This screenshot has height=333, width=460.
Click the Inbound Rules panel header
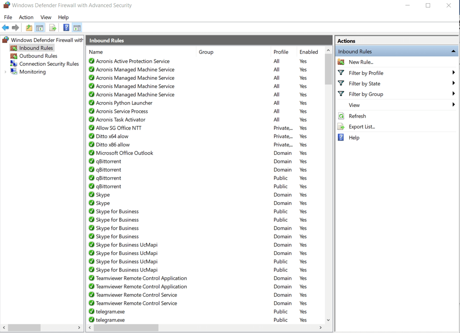209,40
